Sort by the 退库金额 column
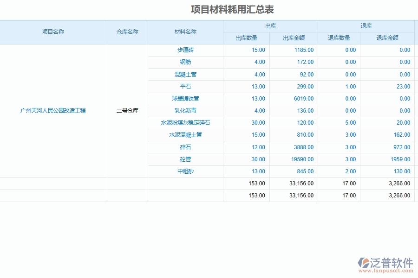 [387, 38]
